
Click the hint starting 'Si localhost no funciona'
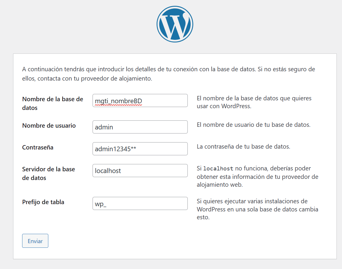(257, 176)
